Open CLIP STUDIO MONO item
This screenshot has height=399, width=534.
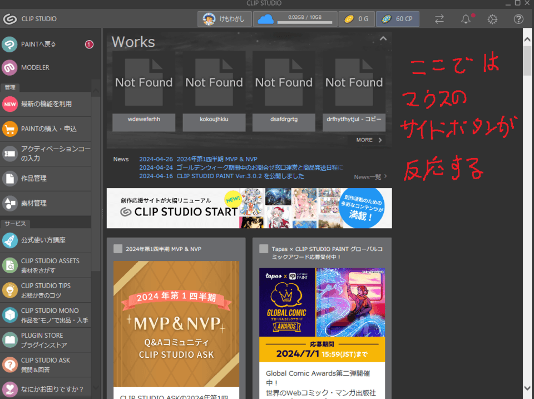tap(46, 315)
